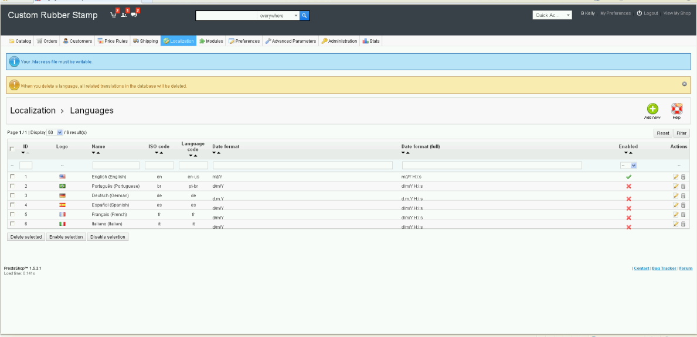Open the new customers notification icon
The width and height of the screenshot is (697, 337).
coord(124,15)
